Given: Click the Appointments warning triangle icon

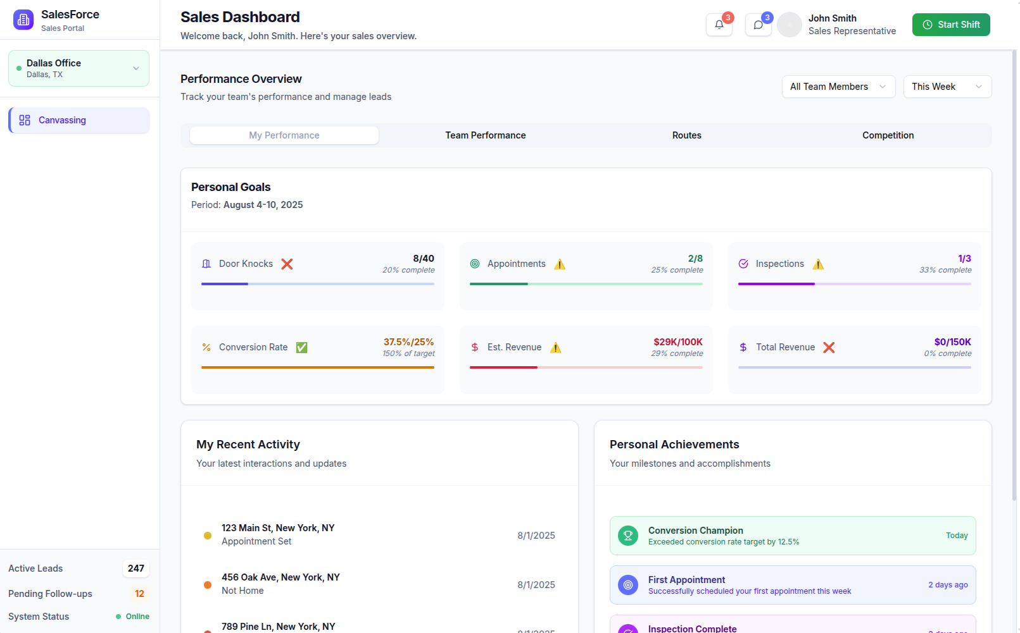Looking at the screenshot, I should point(560,264).
